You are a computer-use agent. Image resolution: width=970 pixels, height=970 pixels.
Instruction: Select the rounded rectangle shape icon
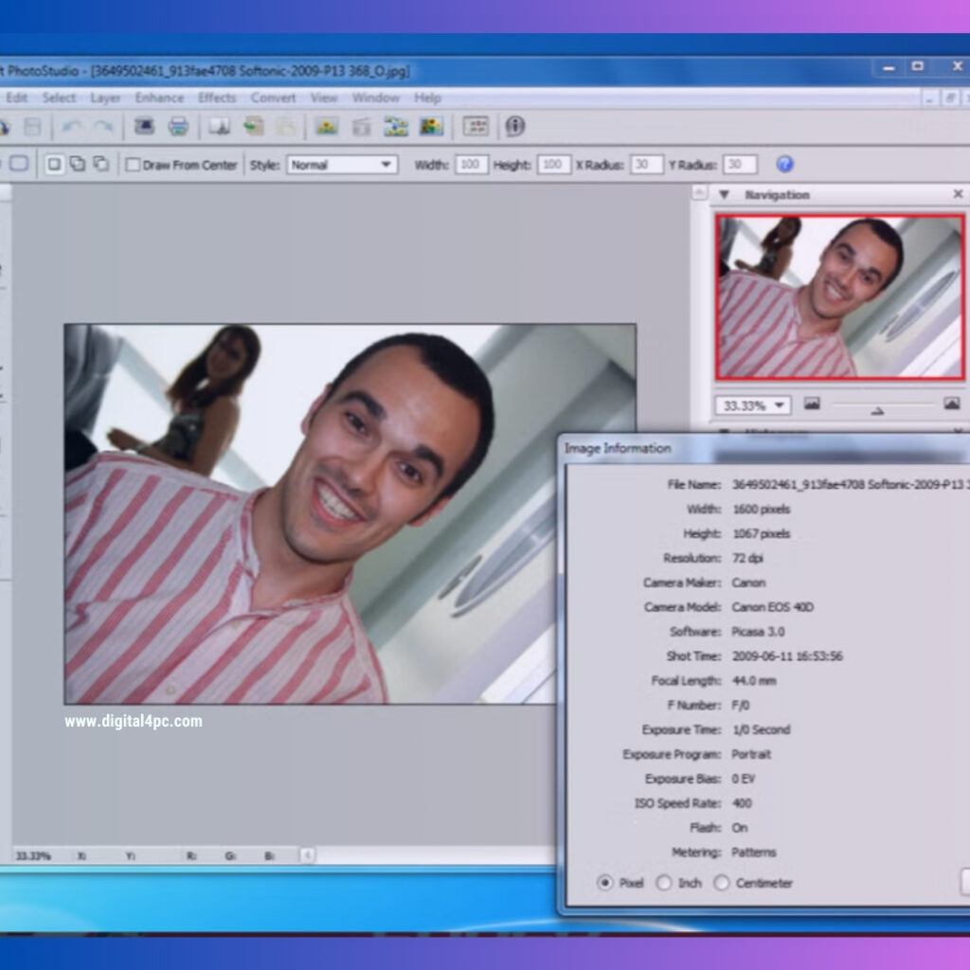point(19,163)
